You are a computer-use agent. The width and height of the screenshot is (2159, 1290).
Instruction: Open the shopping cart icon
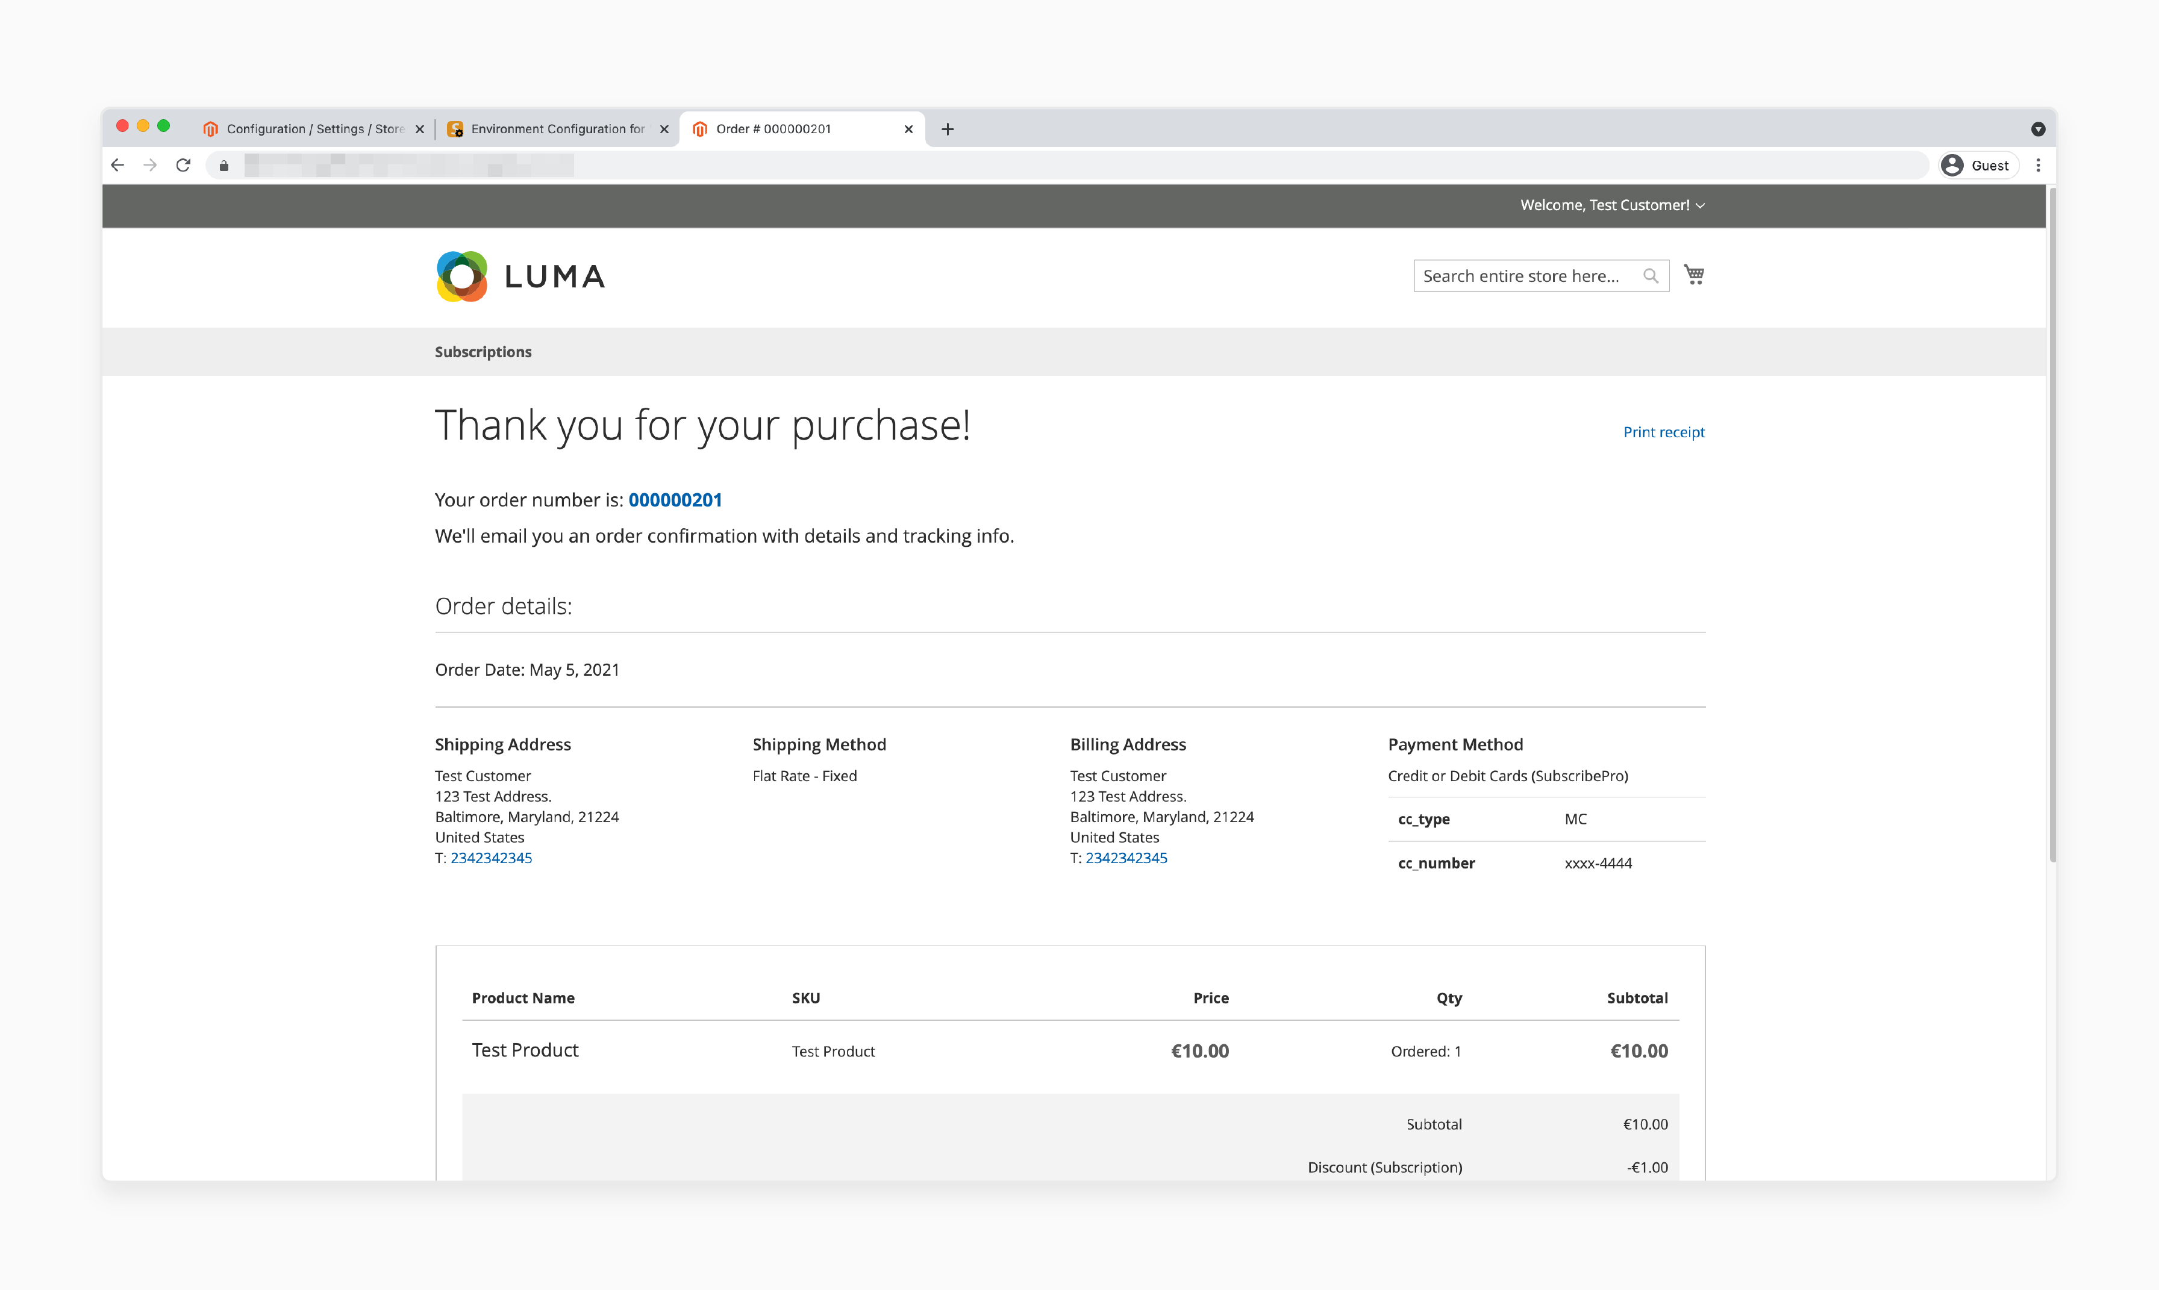coord(1694,275)
